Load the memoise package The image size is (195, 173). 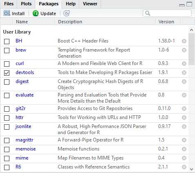pos(7,149)
